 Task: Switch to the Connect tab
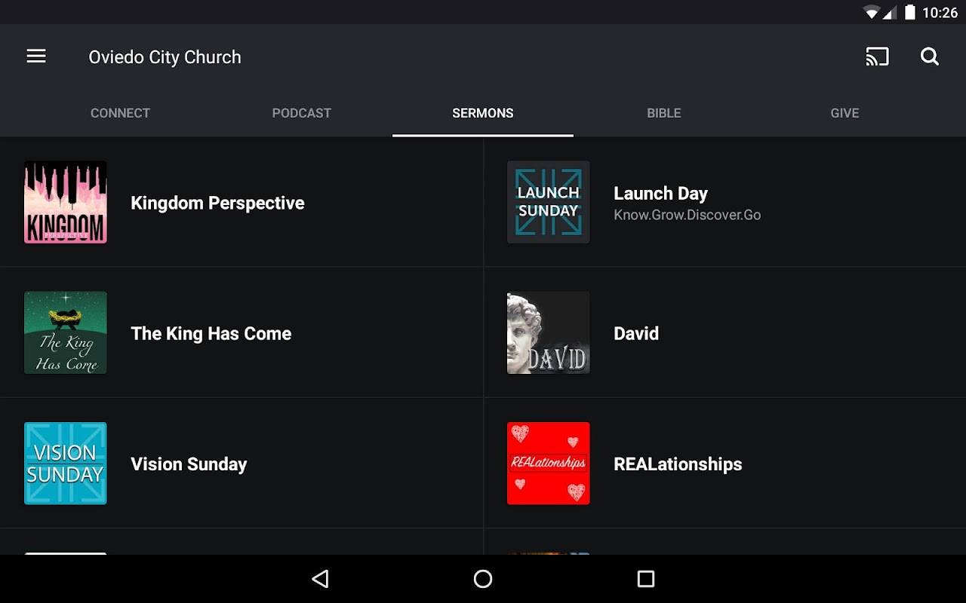121,113
